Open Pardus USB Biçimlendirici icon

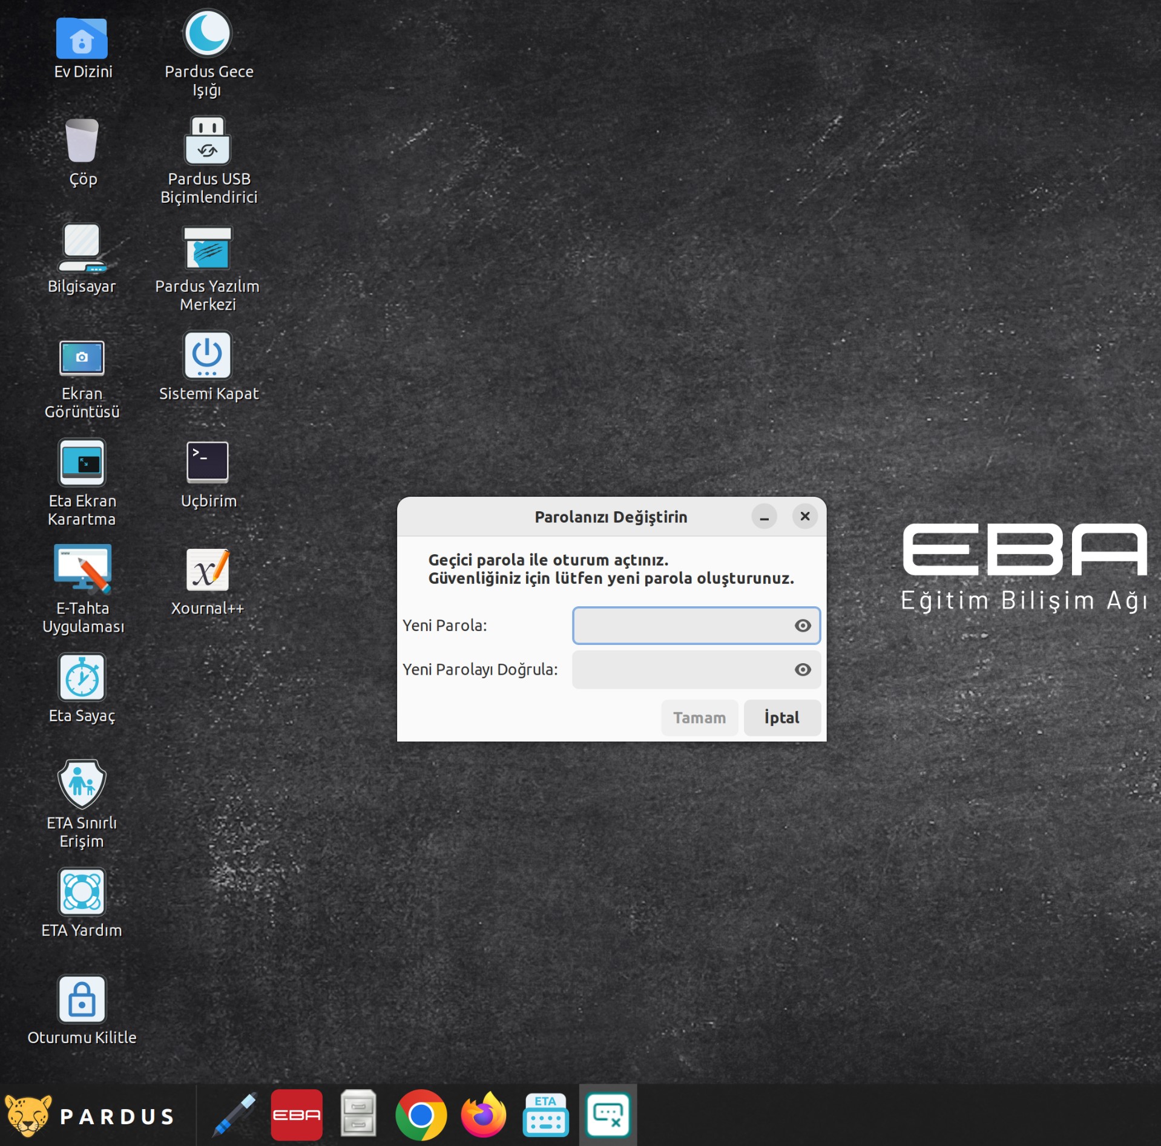tap(208, 140)
